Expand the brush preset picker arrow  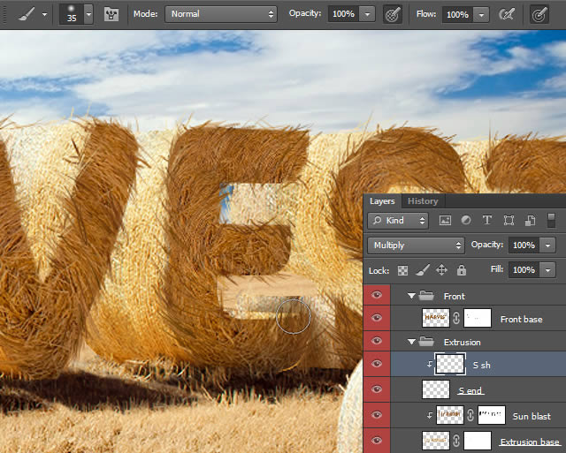[88, 14]
